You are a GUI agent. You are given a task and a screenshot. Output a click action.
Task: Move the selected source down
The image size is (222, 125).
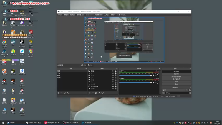102,93
